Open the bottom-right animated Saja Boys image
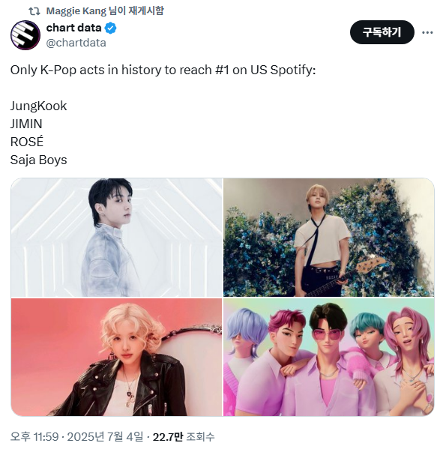443x452 pixels. 329,357
